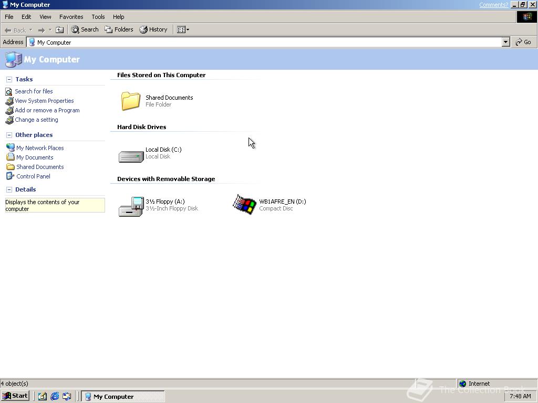Go to My Network Places link
This screenshot has width=538, height=403.
point(40,148)
